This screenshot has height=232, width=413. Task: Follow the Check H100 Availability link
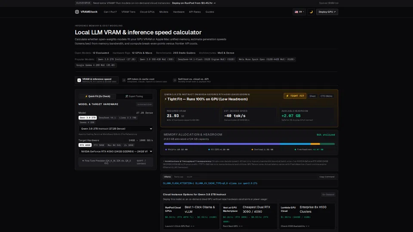295,226
